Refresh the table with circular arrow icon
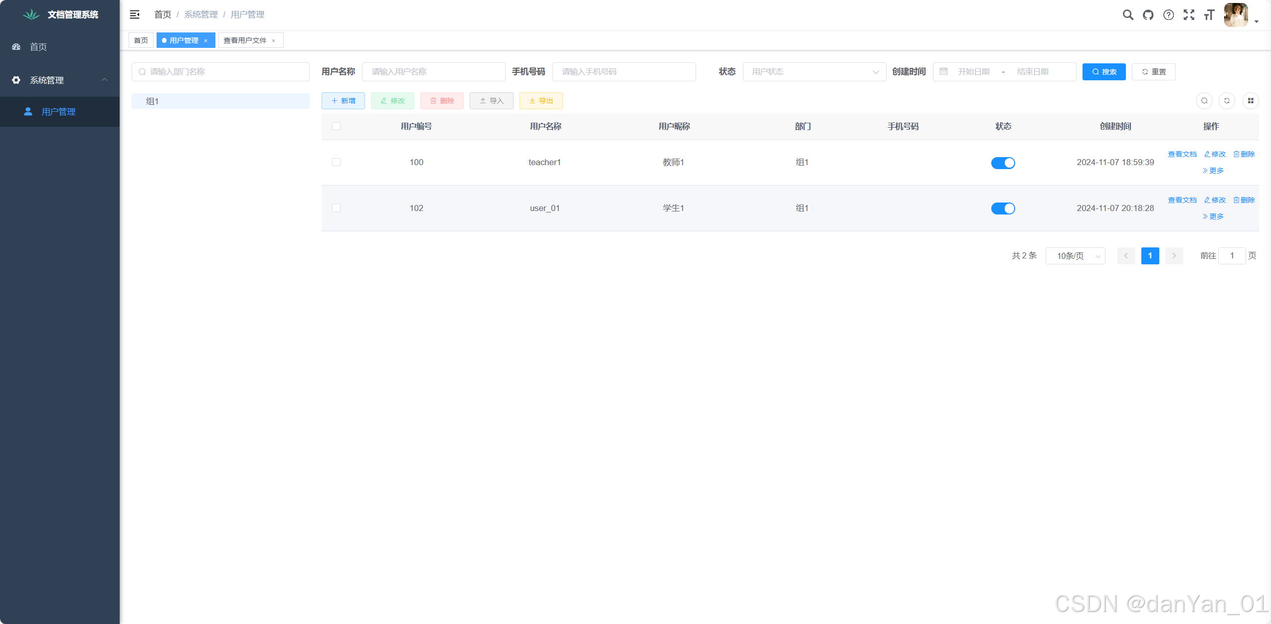Image resolution: width=1271 pixels, height=624 pixels. [x=1227, y=101]
